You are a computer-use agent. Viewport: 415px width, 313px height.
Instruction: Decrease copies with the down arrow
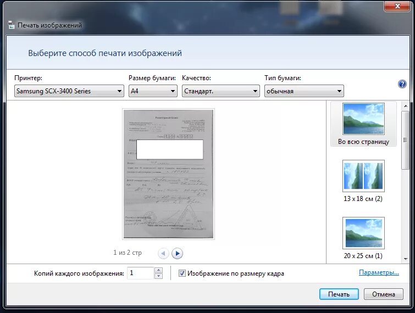pyautogui.click(x=158, y=276)
